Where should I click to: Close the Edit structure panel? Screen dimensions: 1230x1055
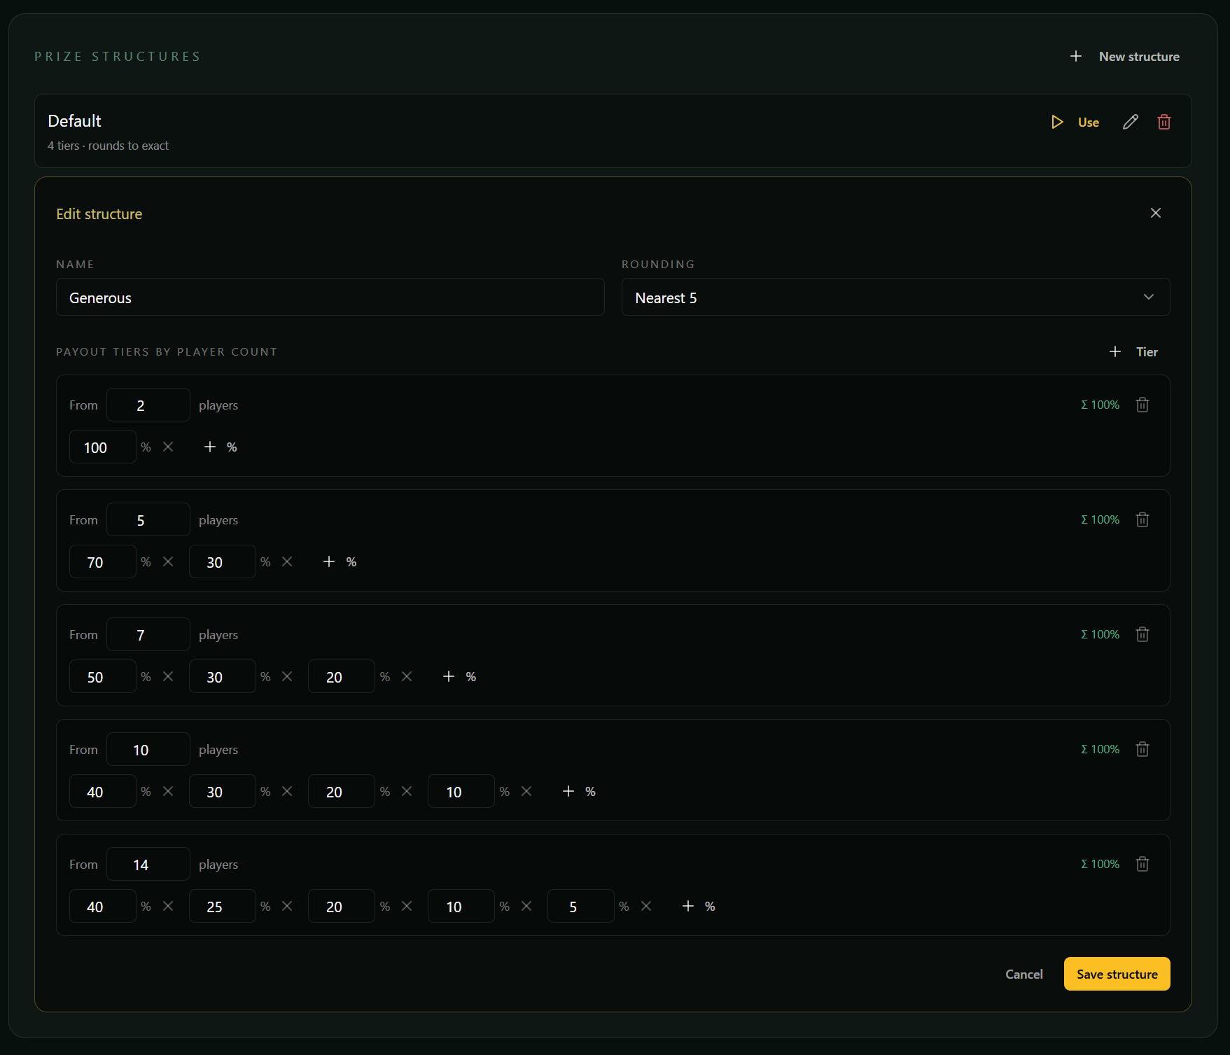click(x=1155, y=213)
